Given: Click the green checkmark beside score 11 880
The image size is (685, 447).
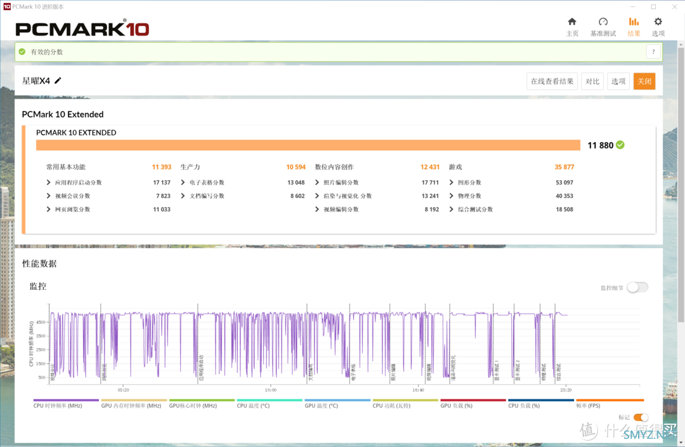Looking at the screenshot, I should (620, 145).
